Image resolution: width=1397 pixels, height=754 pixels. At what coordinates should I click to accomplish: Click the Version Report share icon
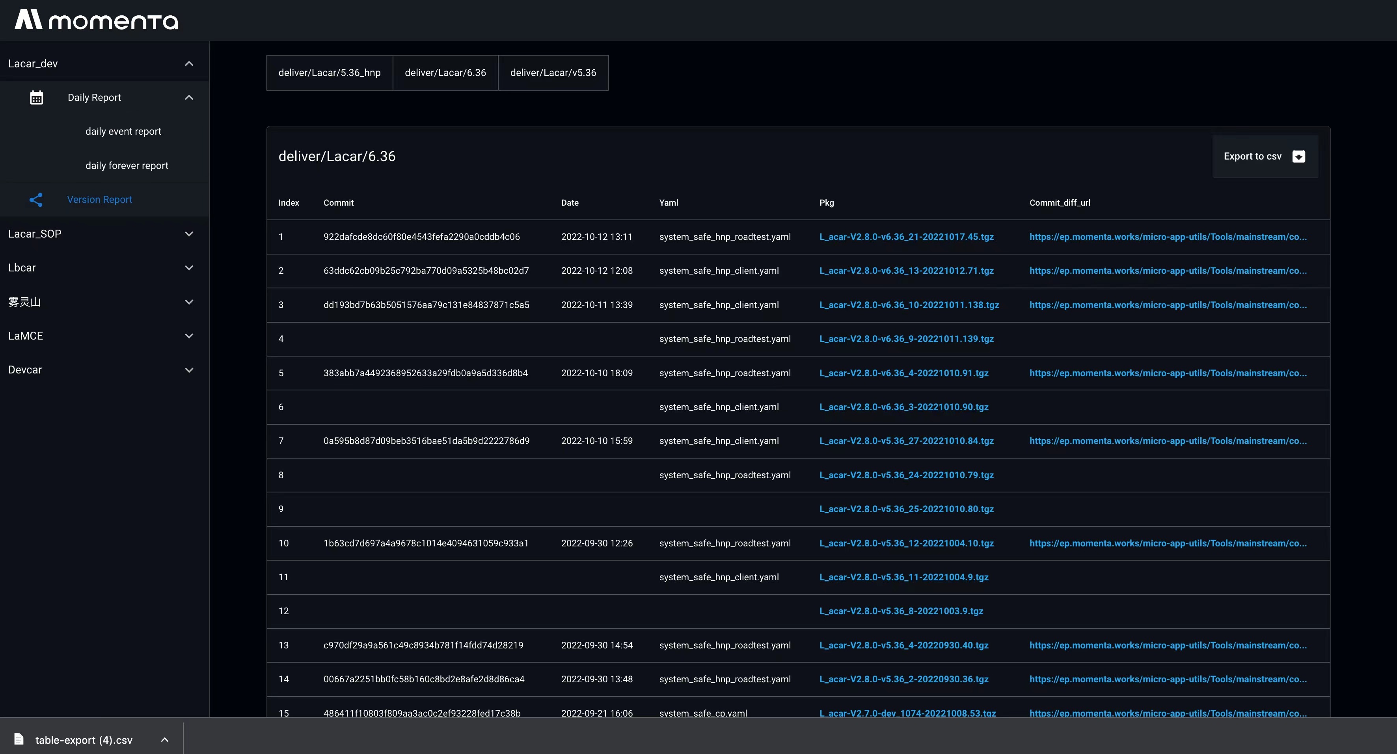pos(36,199)
